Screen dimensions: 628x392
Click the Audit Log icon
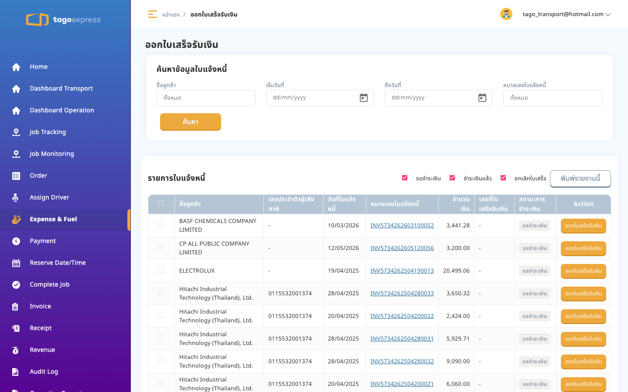click(15, 372)
